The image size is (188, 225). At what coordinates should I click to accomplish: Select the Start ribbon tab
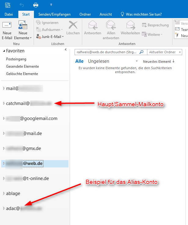(x=26, y=14)
